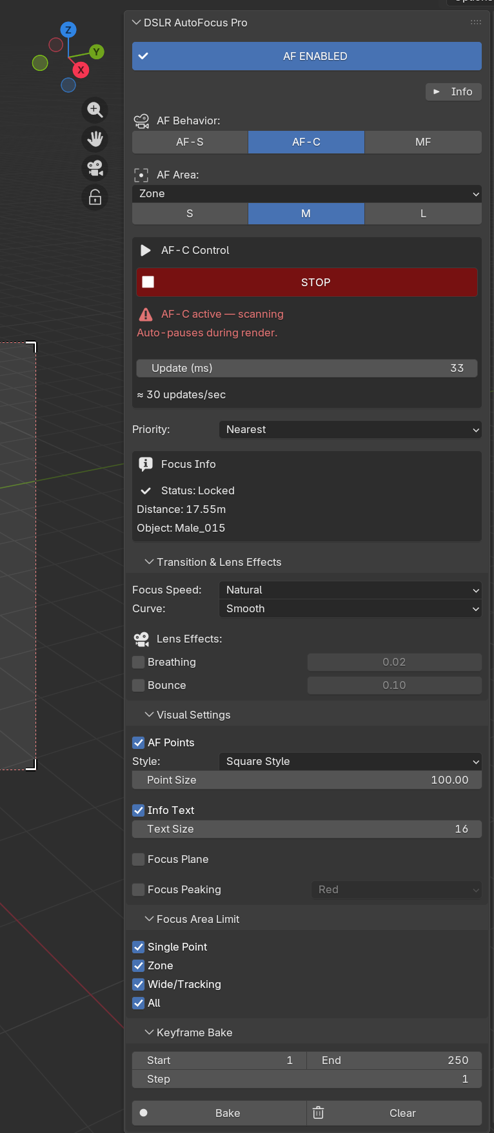This screenshot has height=1133, width=494.
Task: Click the Bounce amount 0.10 field
Action: click(395, 685)
